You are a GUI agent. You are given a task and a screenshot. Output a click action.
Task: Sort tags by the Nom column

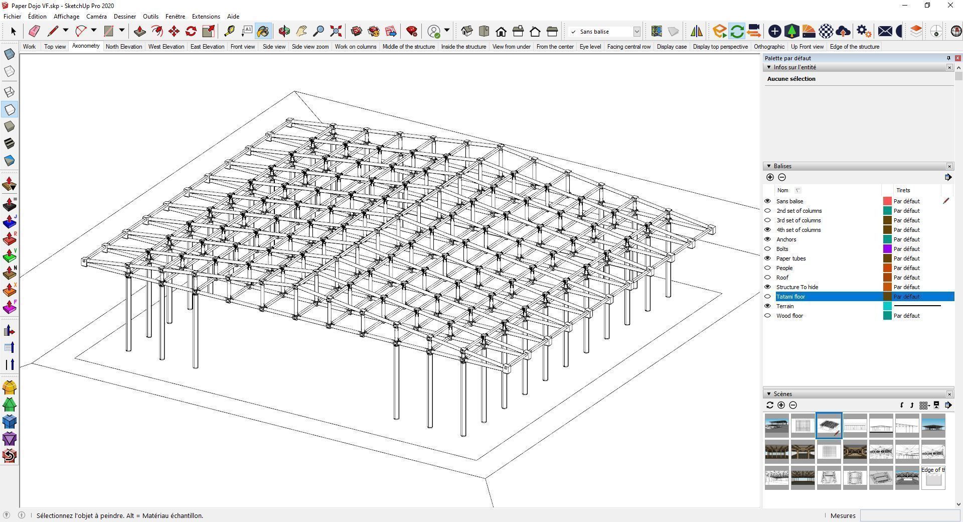[x=782, y=190]
